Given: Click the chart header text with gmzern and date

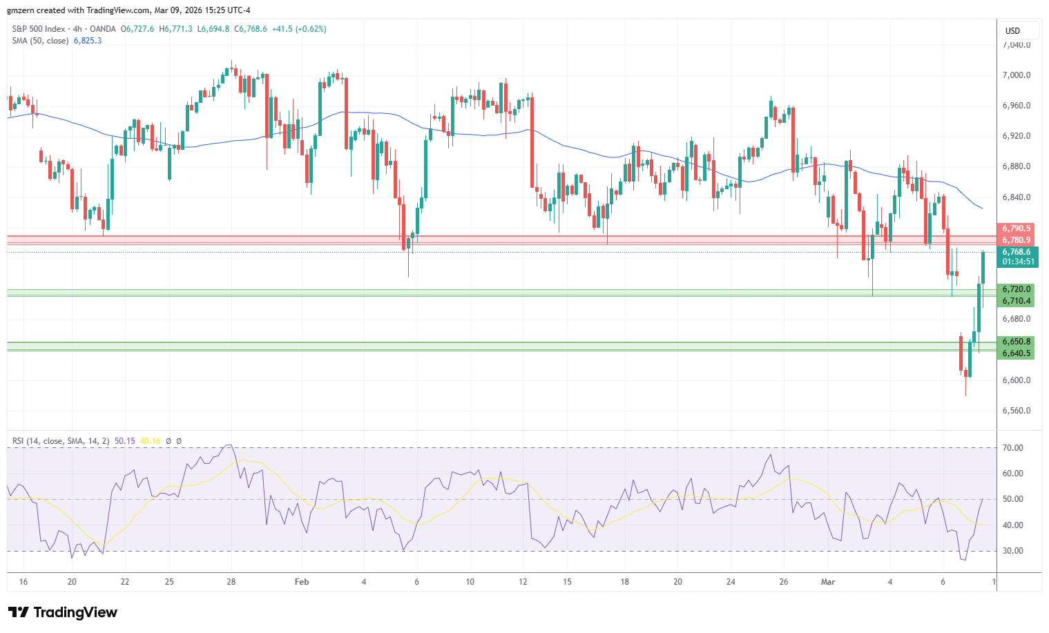Looking at the screenshot, I should point(129,10).
